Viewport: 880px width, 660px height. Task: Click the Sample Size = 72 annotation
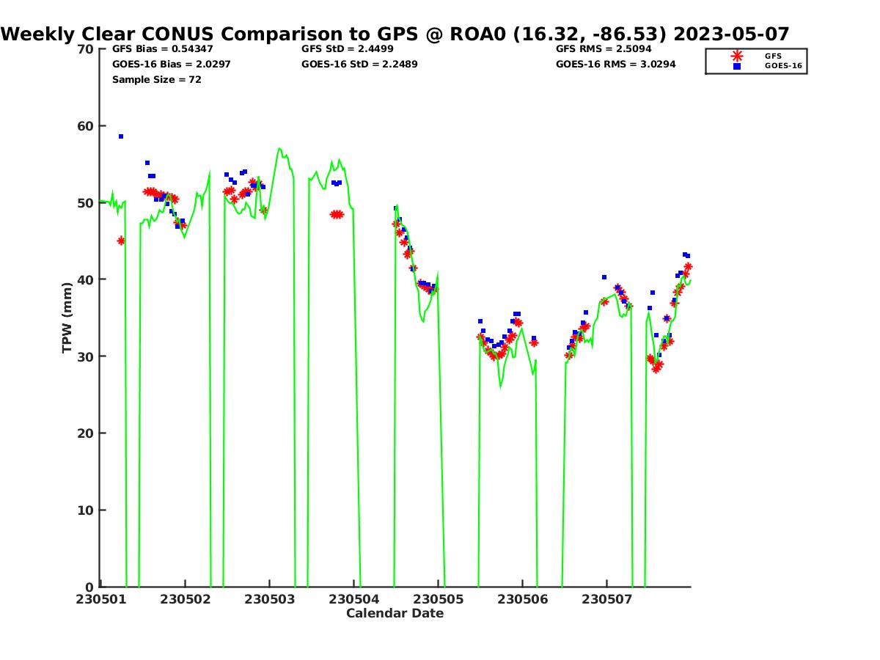[156, 80]
